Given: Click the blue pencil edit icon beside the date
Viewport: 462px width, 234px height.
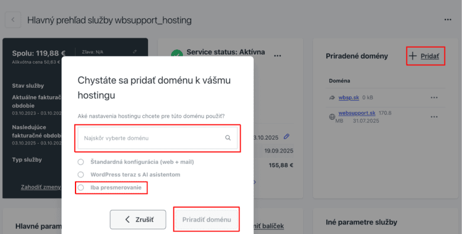Looking at the screenshot, I should pyautogui.click(x=286, y=137).
